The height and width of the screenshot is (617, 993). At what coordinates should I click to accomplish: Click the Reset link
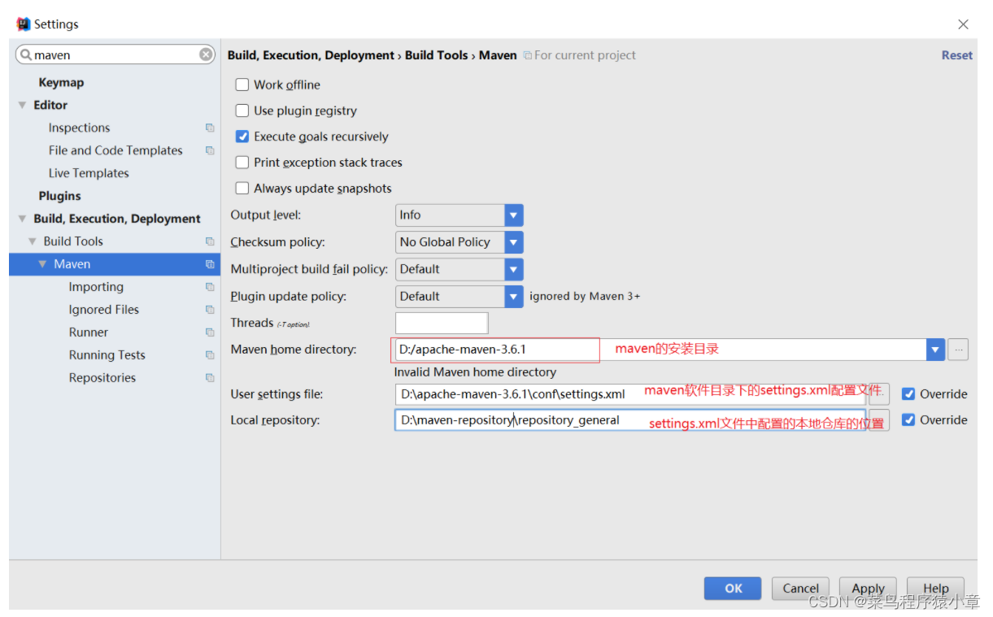pyautogui.click(x=956, y=55)
